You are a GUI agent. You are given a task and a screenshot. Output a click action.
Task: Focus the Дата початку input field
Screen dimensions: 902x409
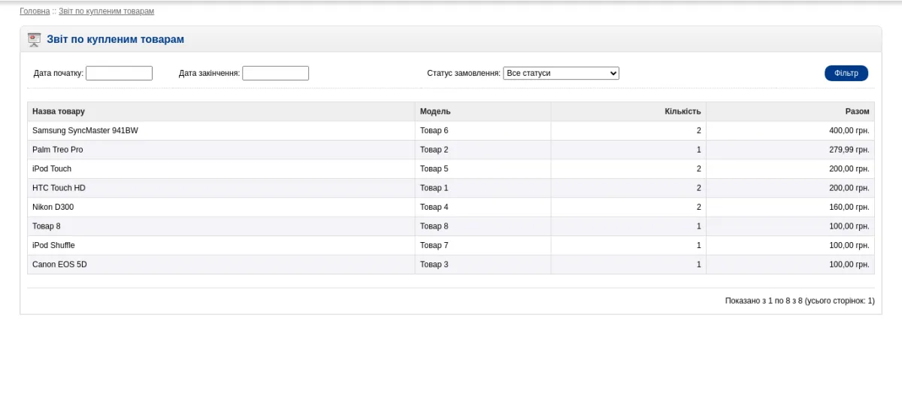119,73
